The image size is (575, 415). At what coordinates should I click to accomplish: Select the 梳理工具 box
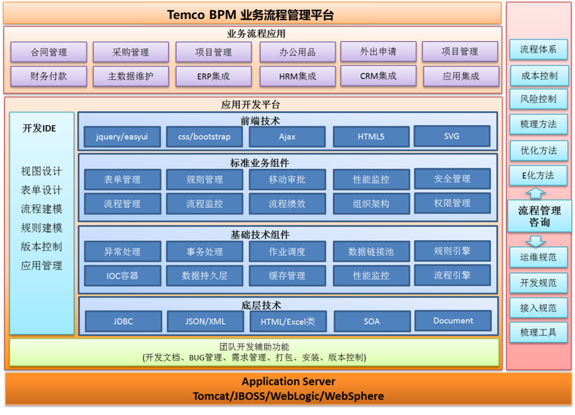(538, 332)
